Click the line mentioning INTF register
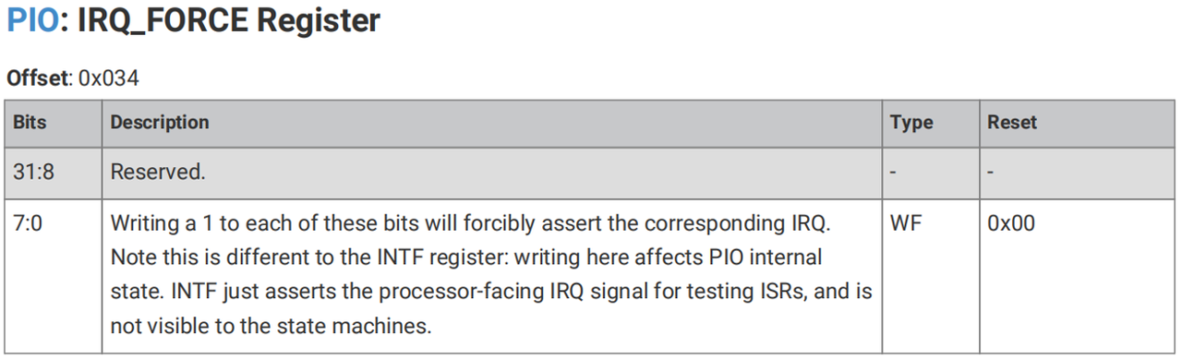The image size is (1182, 359). click(x=466, y=257)
